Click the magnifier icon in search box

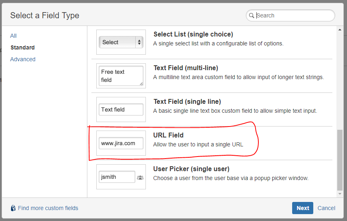point(252,15)
